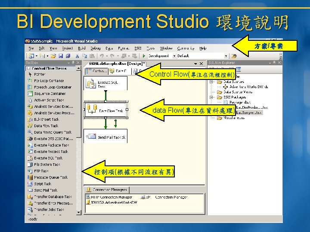Image resolution: width=310 pixels, height=232 pixels.
Task: Open the Window menu
Action: click(166, 48)
